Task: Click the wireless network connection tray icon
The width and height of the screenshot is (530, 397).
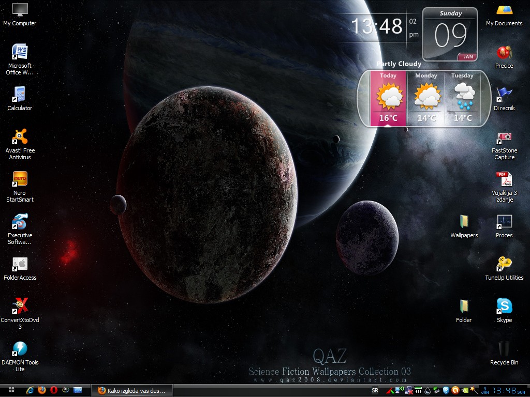Action: coord(400,390)
